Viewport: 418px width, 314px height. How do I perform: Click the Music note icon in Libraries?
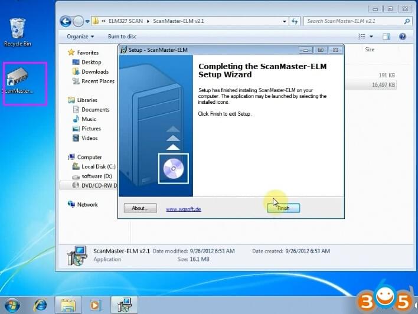coord(76,119)
